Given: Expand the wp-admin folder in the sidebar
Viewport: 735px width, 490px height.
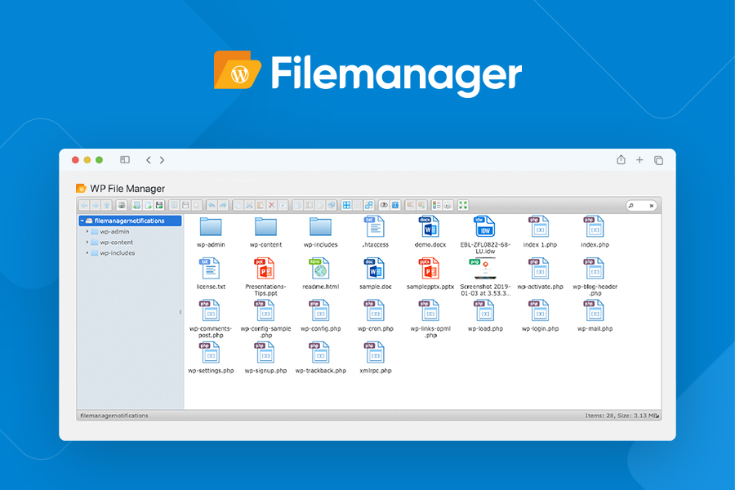Looking at the screenshot, I should pyautogui.click(x=87, y=231).
